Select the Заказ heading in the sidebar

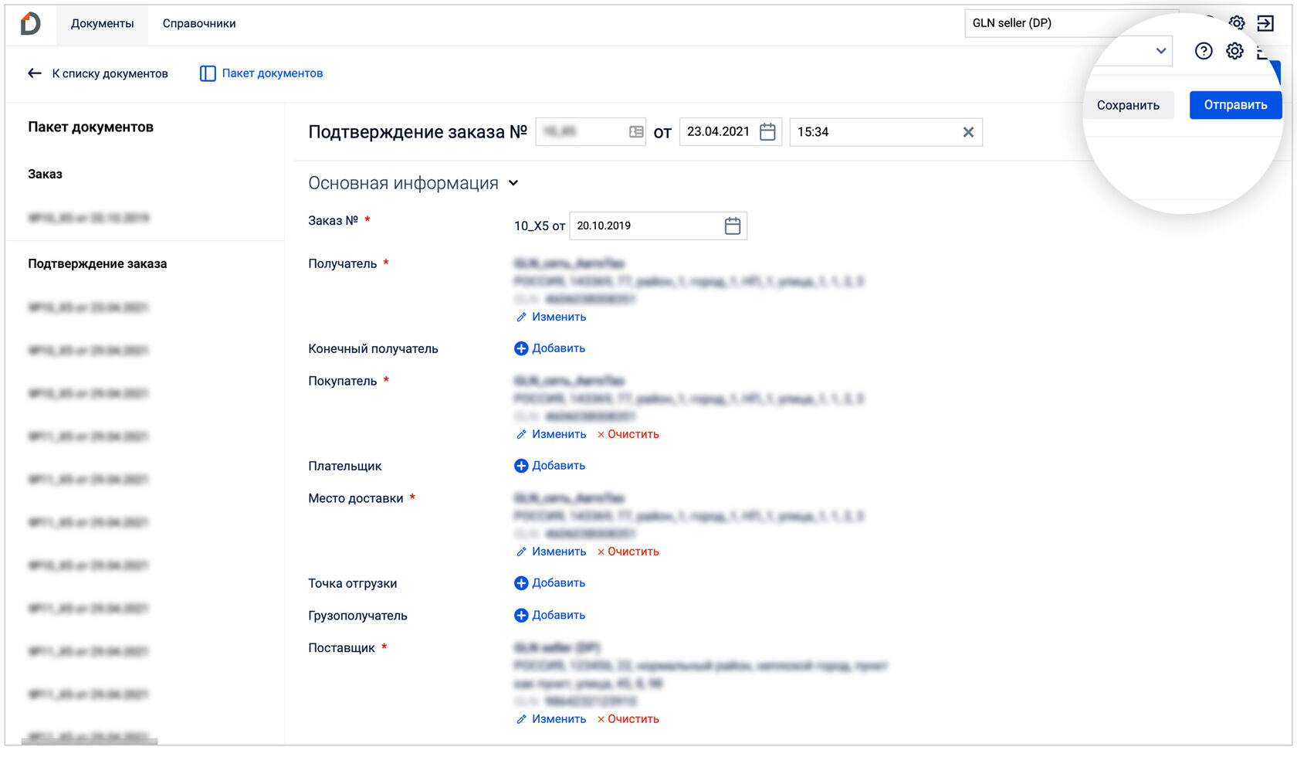(x=46, y=175)
